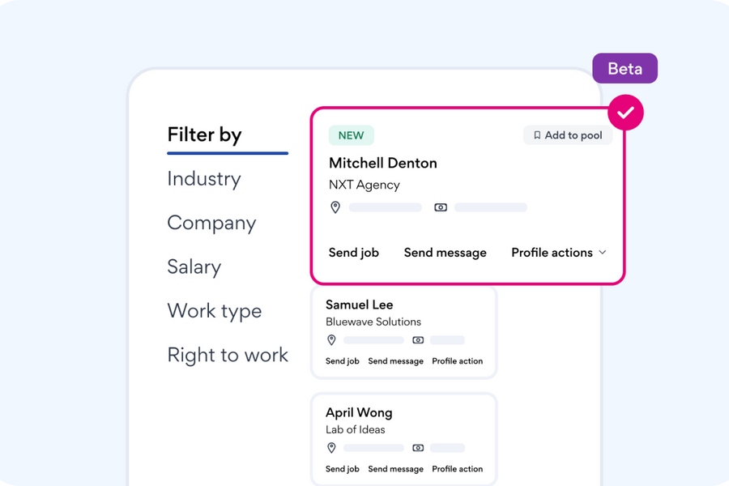The height and width of the screenshot is (486, 729).
Task: Click salary banknote icon on Mitchell Denton card
Action: [x=441, y=207]
